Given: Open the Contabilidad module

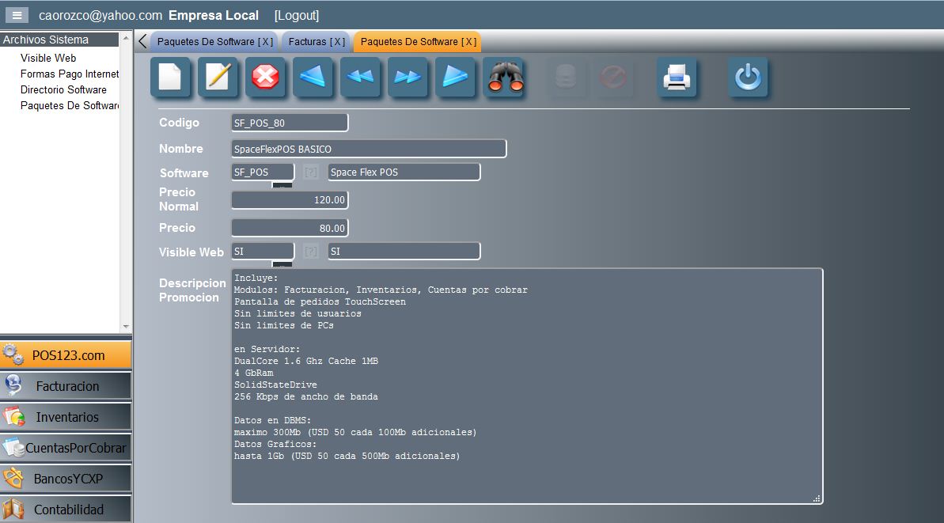Looking at the screenshot, I should click(66, 510).
